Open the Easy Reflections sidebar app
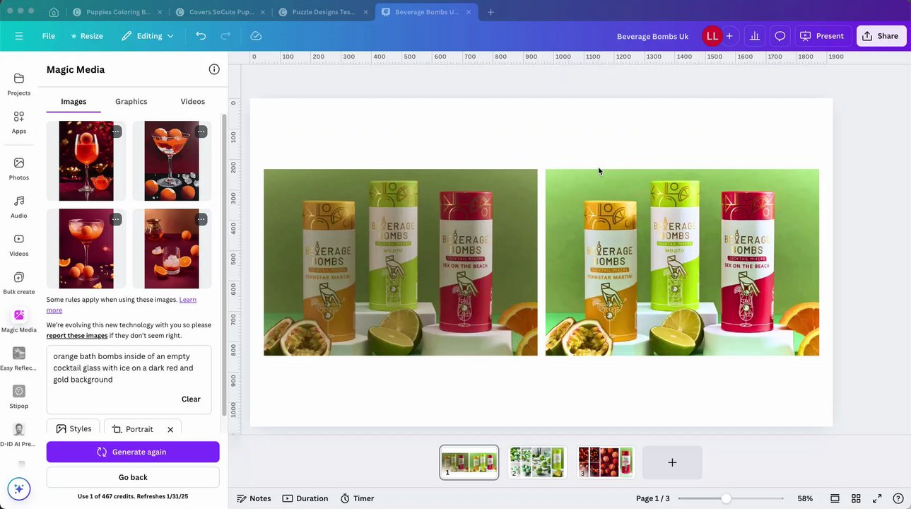The width and height of the screenshot is (911, 509). (19, 360)
